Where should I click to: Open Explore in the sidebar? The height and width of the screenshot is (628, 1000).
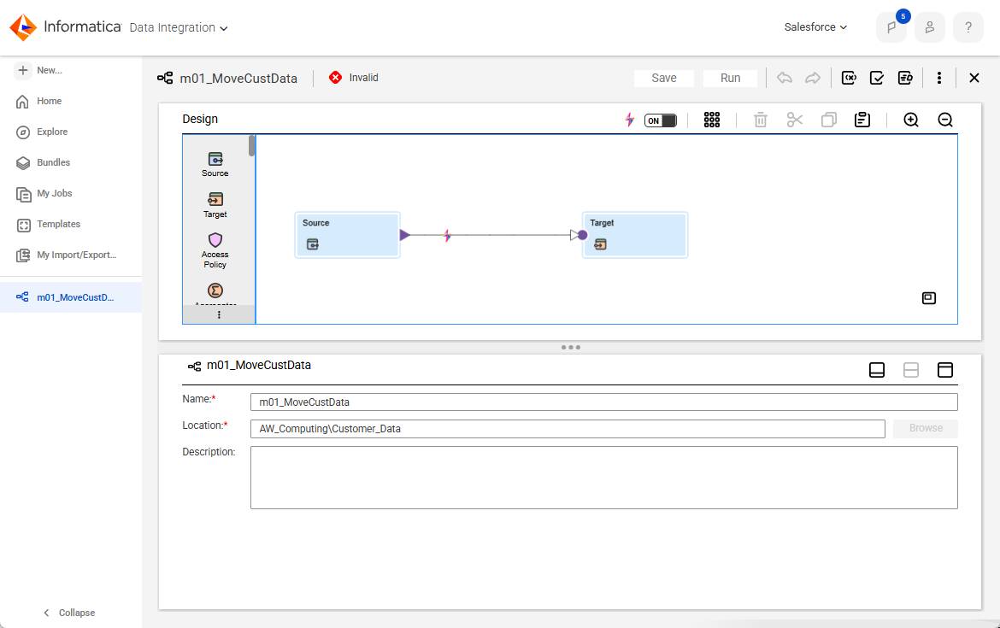coord(42,132)
